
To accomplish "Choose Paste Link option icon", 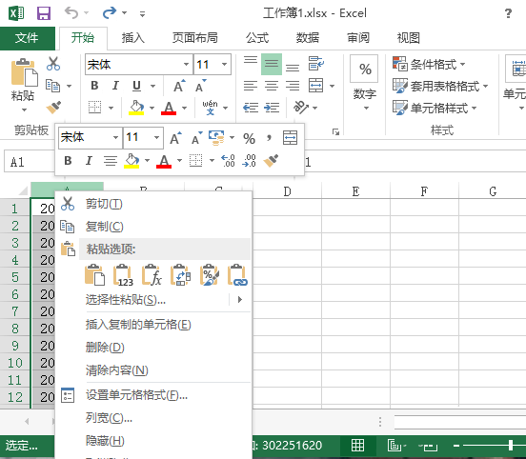I will (237, 275).
